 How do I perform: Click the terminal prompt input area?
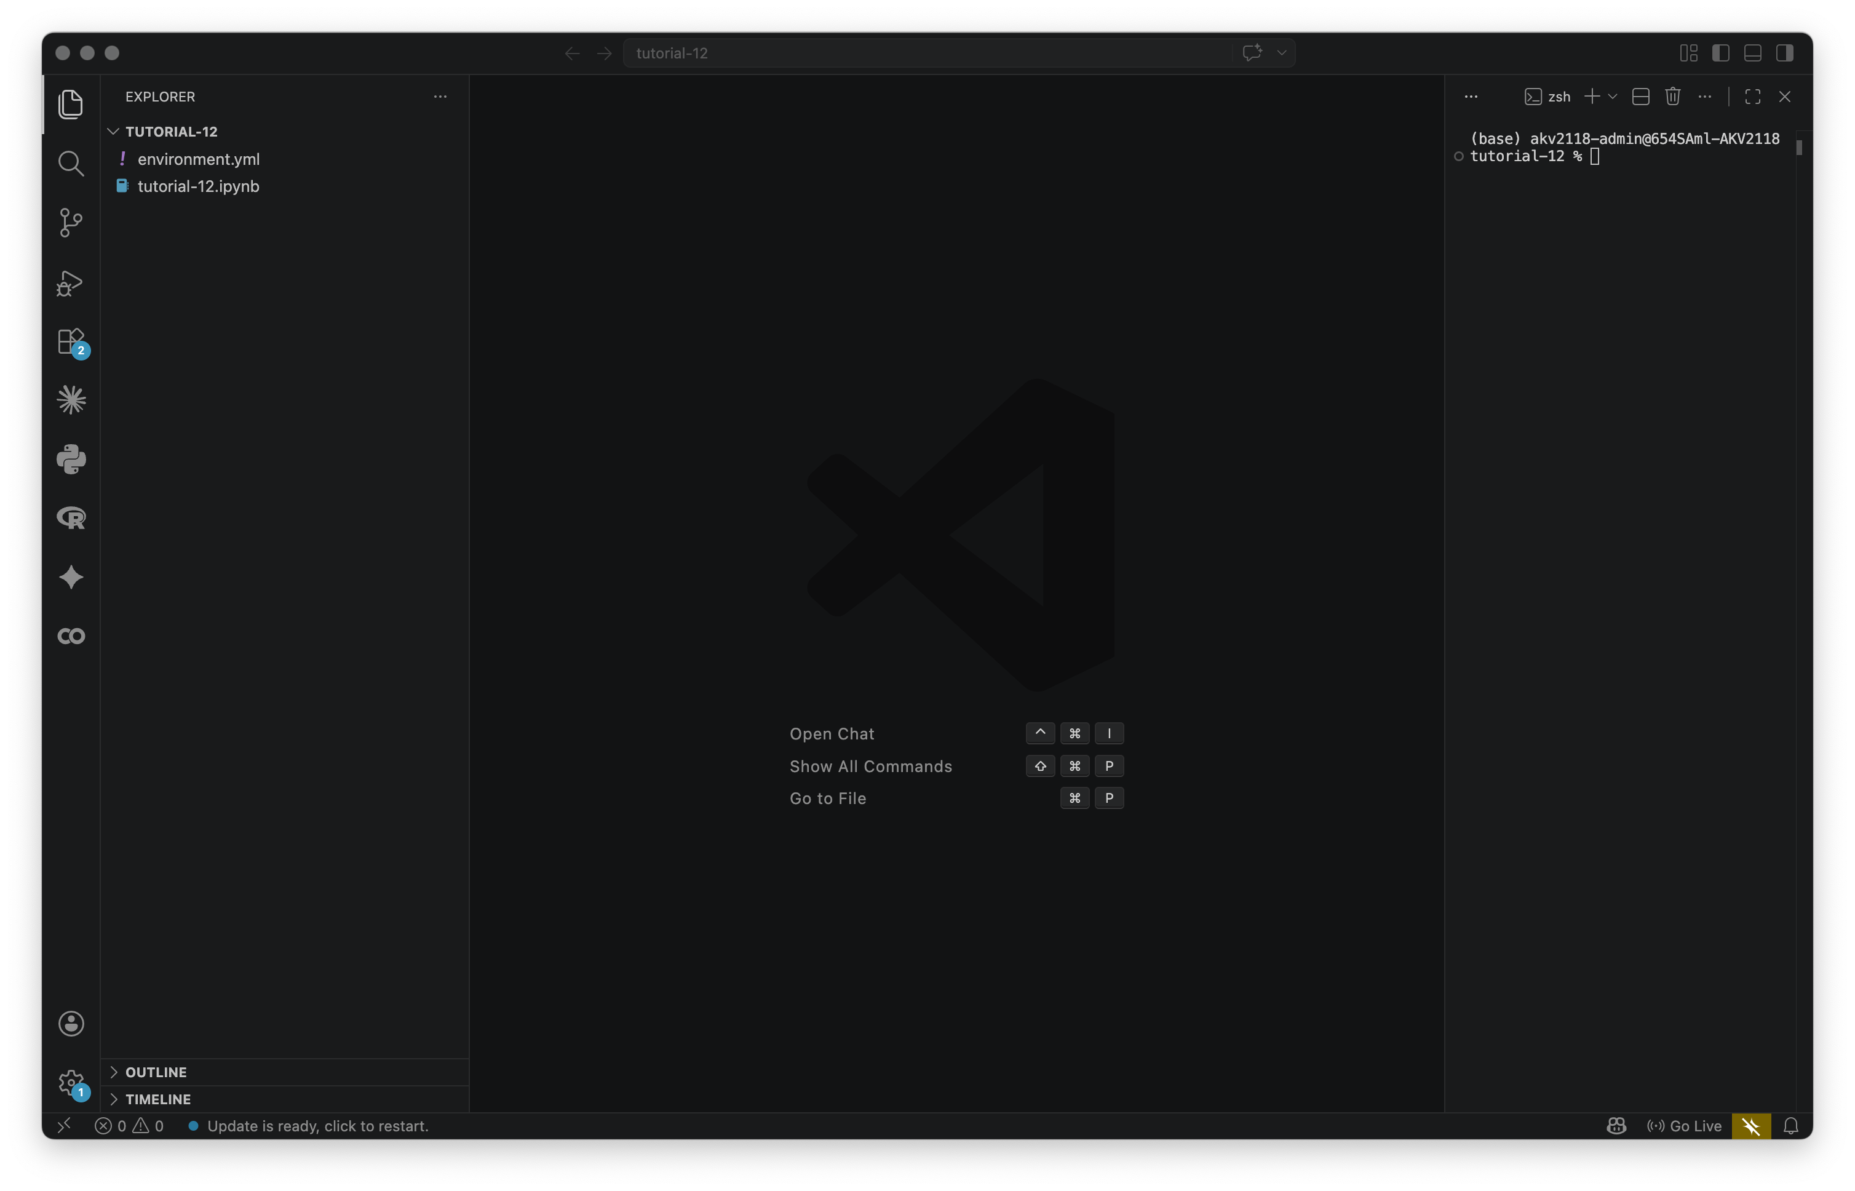click(1594, 156)
